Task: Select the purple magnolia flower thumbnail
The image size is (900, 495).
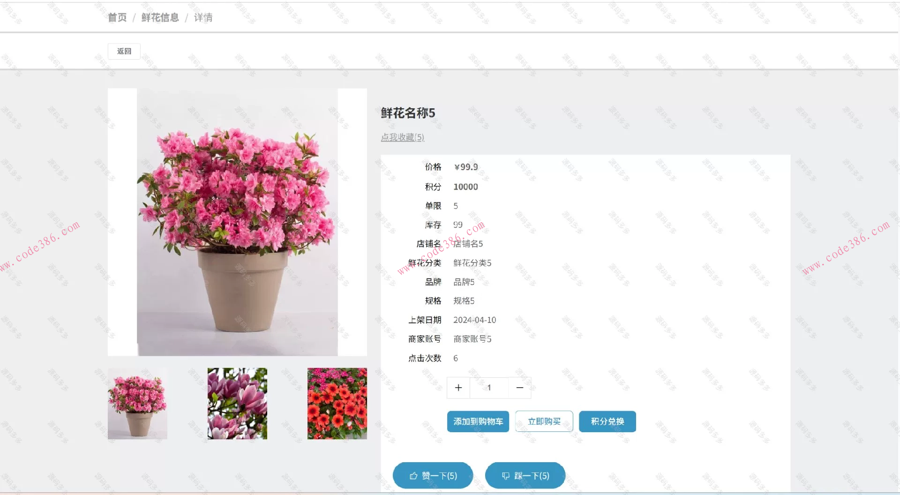Action: pyautogui.click(x=237, y=404)
